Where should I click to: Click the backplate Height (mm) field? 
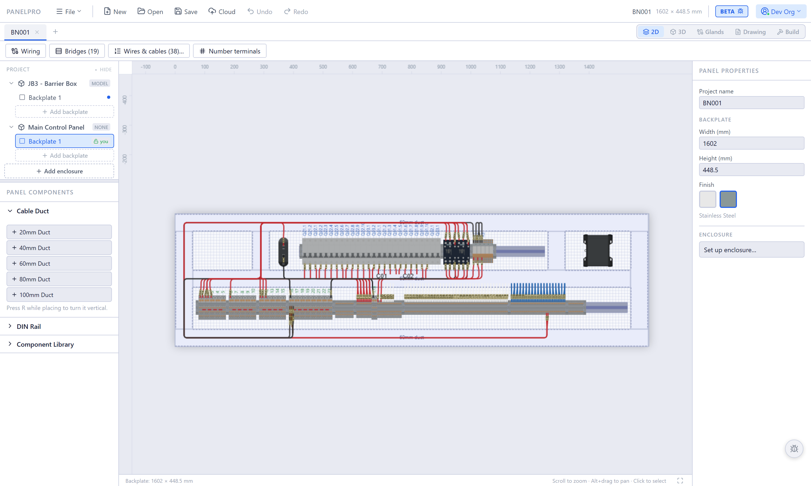click(x=751, y=170)
